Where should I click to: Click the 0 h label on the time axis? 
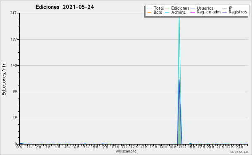point(19,147)
